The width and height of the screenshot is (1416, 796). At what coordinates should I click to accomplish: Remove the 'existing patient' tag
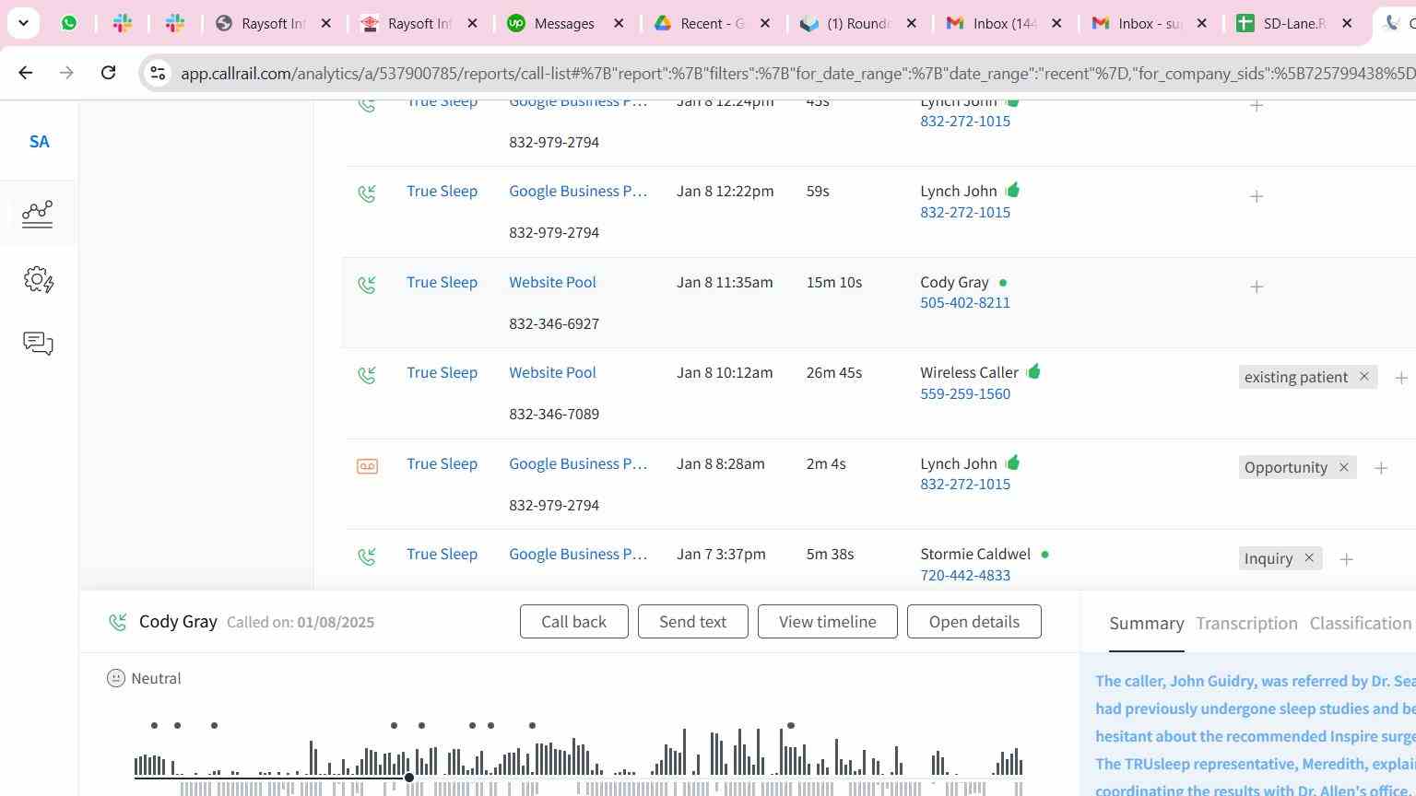tap(1363, 377)
